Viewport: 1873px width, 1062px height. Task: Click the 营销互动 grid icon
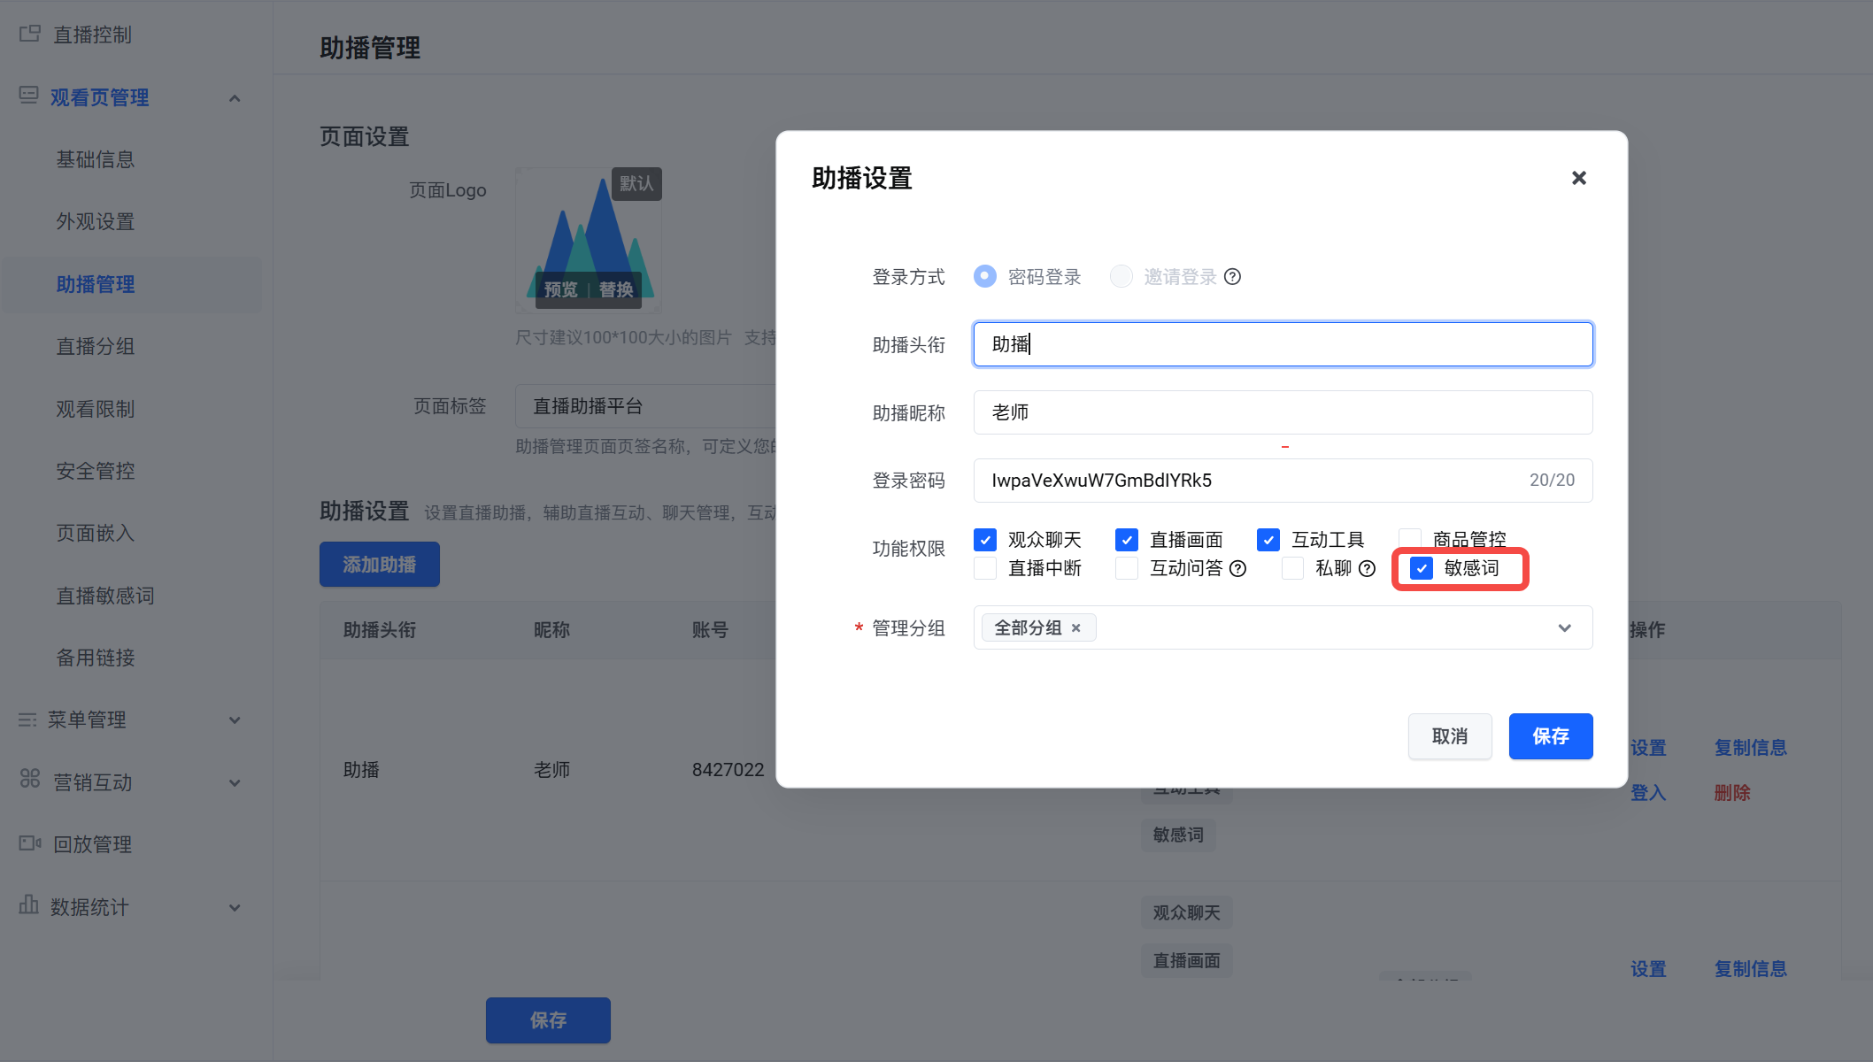(x=30, y=779)
